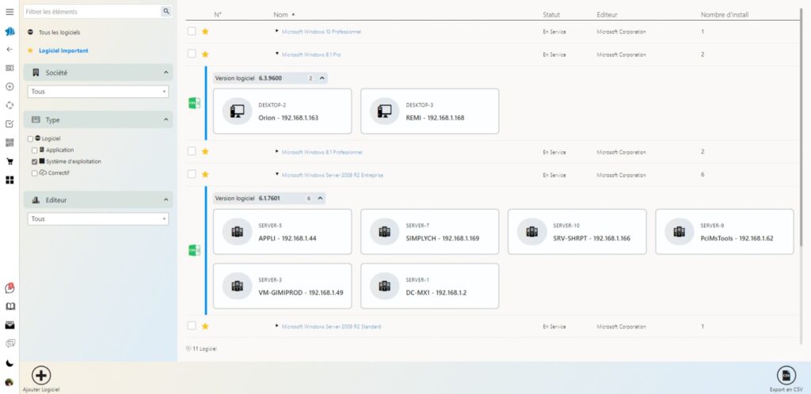Toggle dark mode moon icon
This screenshot has width=811, height=394.
tap(10, 363)
